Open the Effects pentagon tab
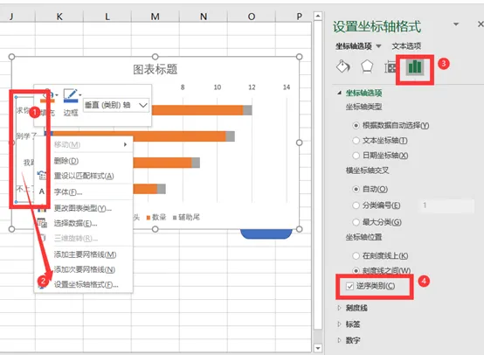Screen dimensions: 484x355 coord(367,66)
